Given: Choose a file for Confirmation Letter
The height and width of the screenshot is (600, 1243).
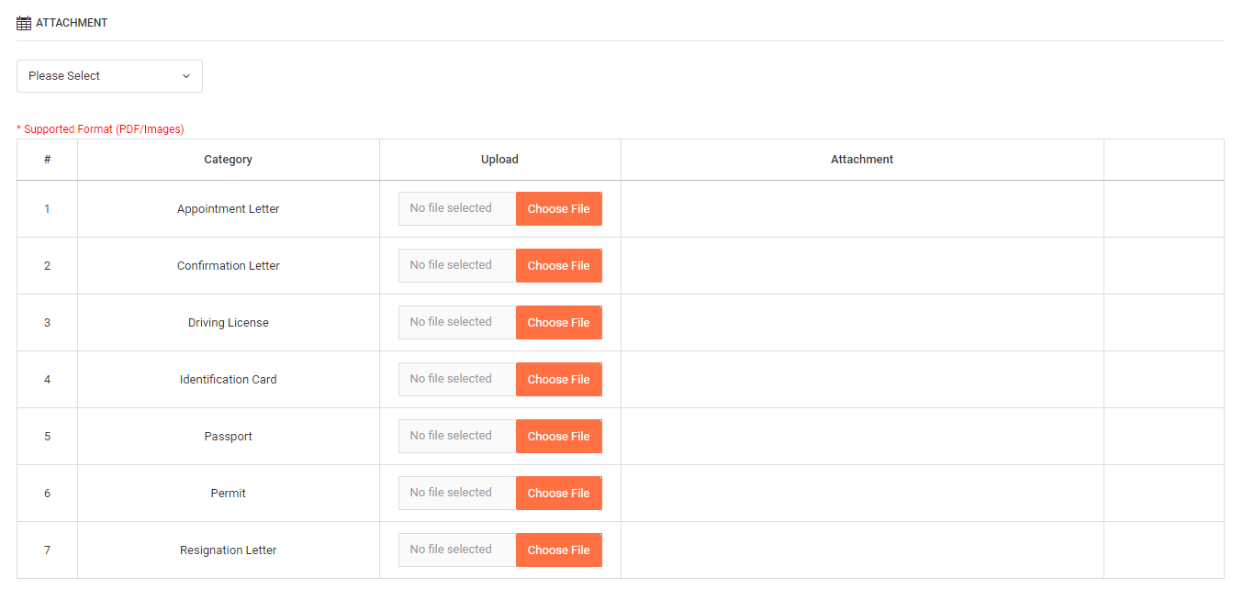Looking at the screenshot, I should (x=558, y=265).
